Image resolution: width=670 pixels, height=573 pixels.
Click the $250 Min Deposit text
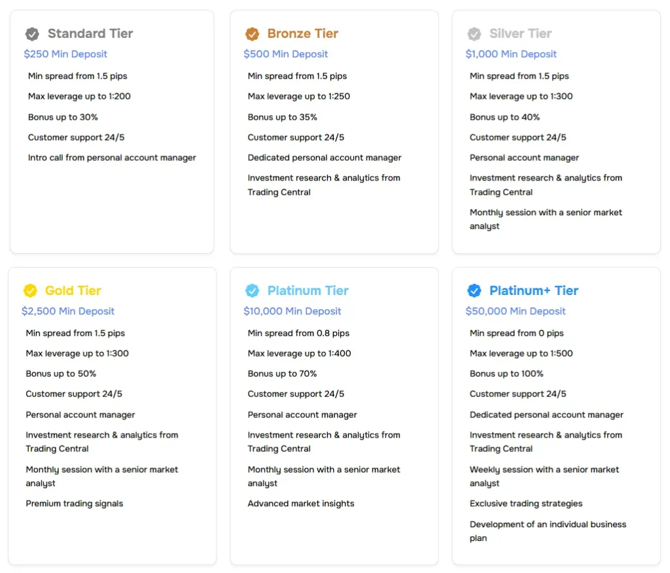point(65,54)
